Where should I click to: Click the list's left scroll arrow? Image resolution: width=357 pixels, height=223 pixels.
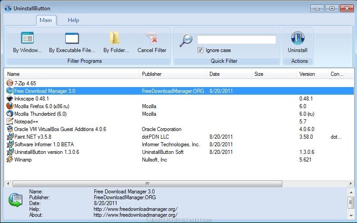tap(8, 184)
